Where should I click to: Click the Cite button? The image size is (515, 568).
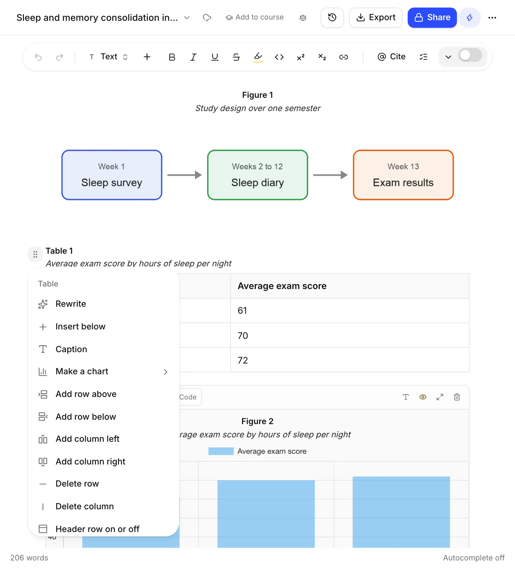391,57
